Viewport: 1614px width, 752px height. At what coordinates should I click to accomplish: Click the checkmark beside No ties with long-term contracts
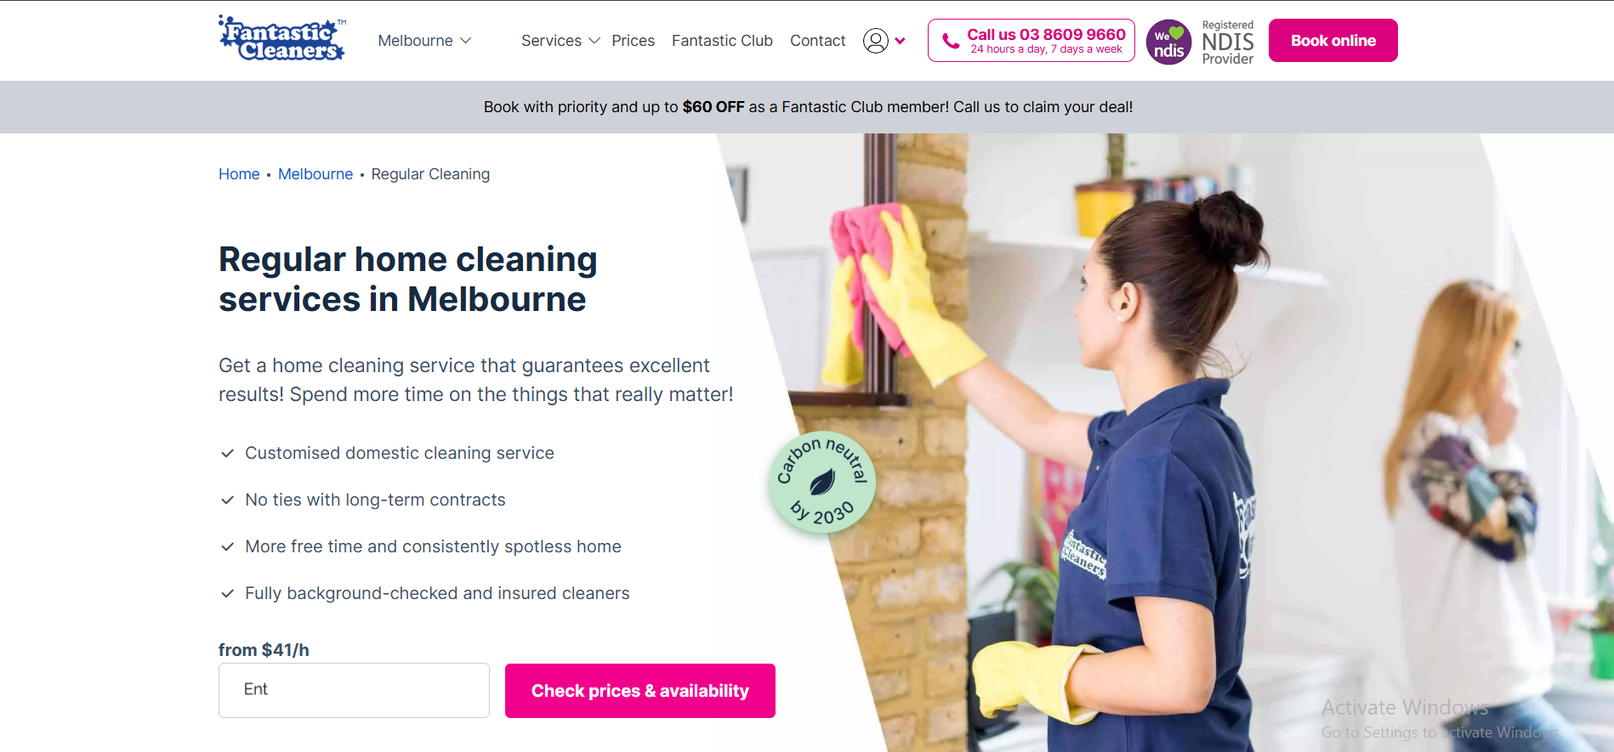[x=227, y=500]
